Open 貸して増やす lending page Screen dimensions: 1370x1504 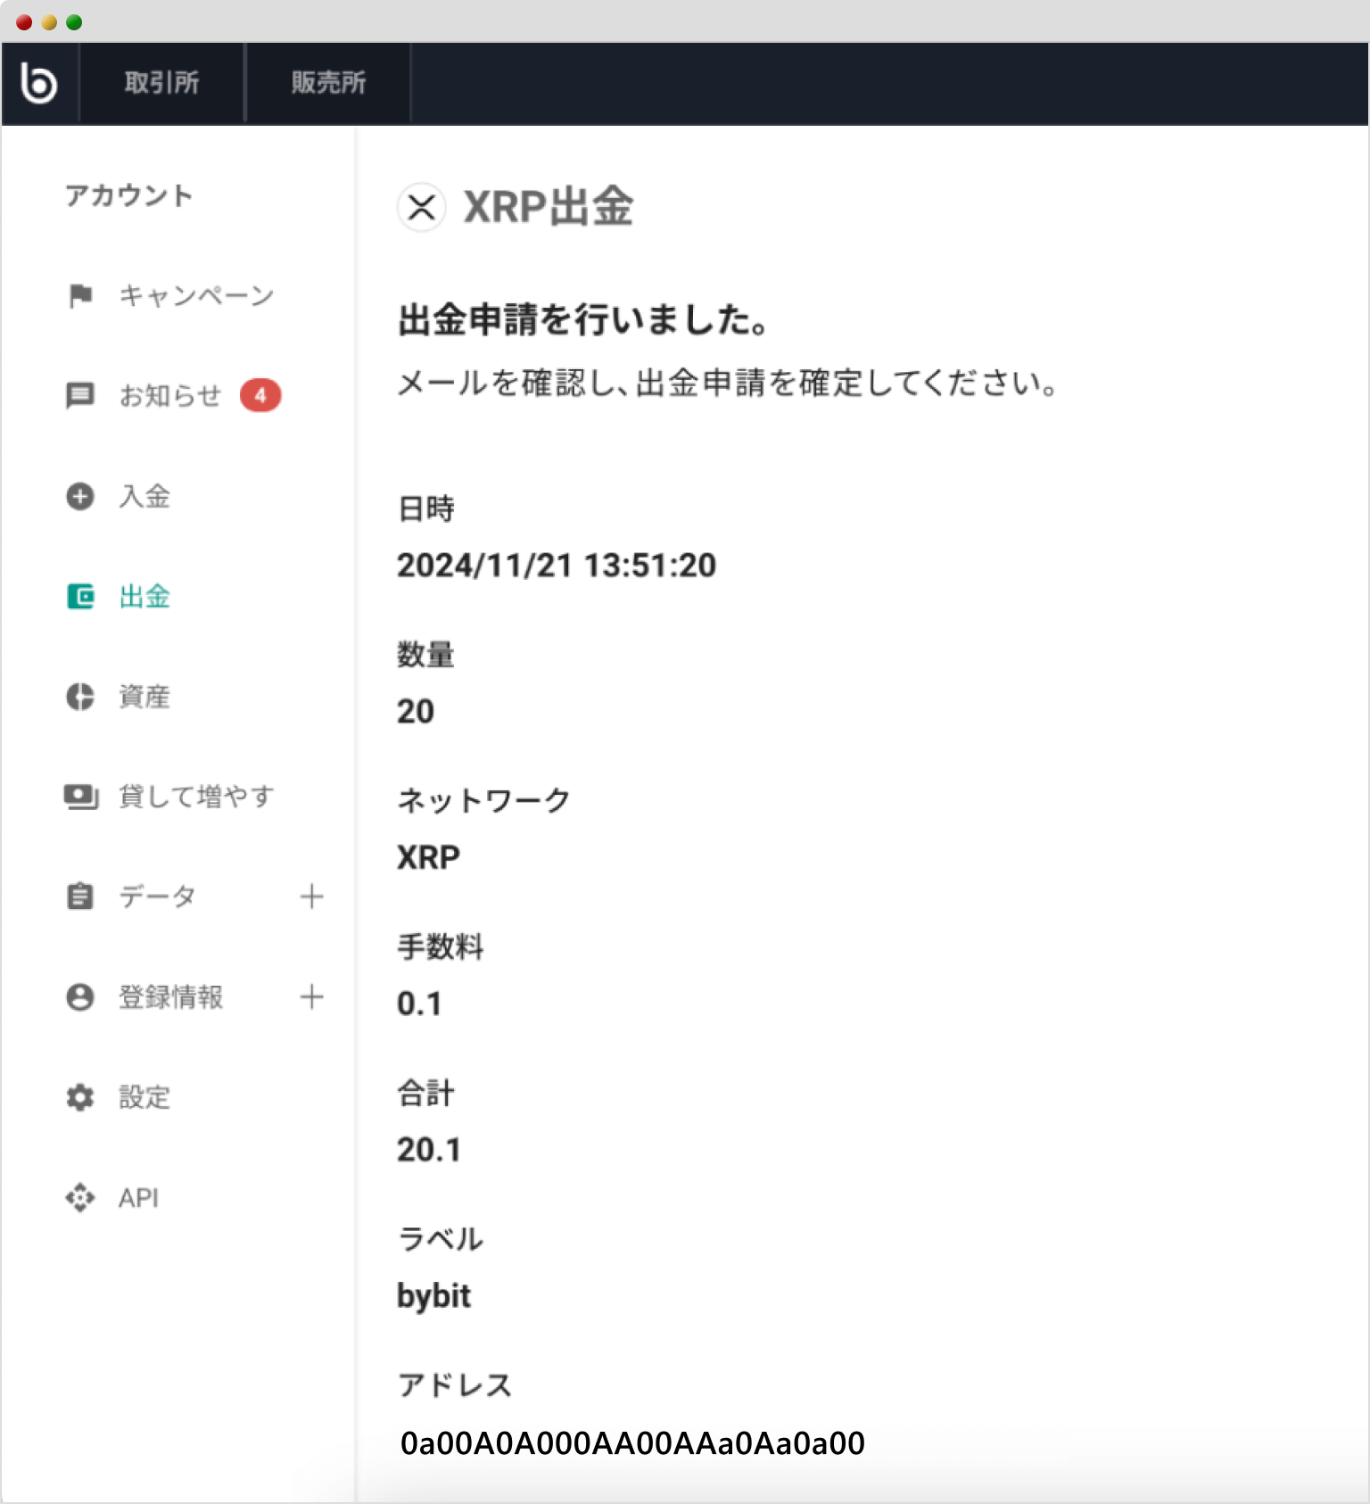point(196,797)
